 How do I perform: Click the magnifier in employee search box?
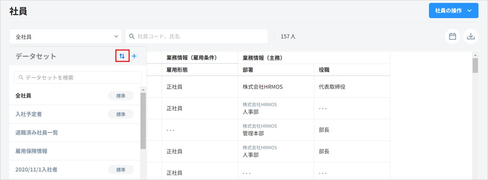[132, 36]
